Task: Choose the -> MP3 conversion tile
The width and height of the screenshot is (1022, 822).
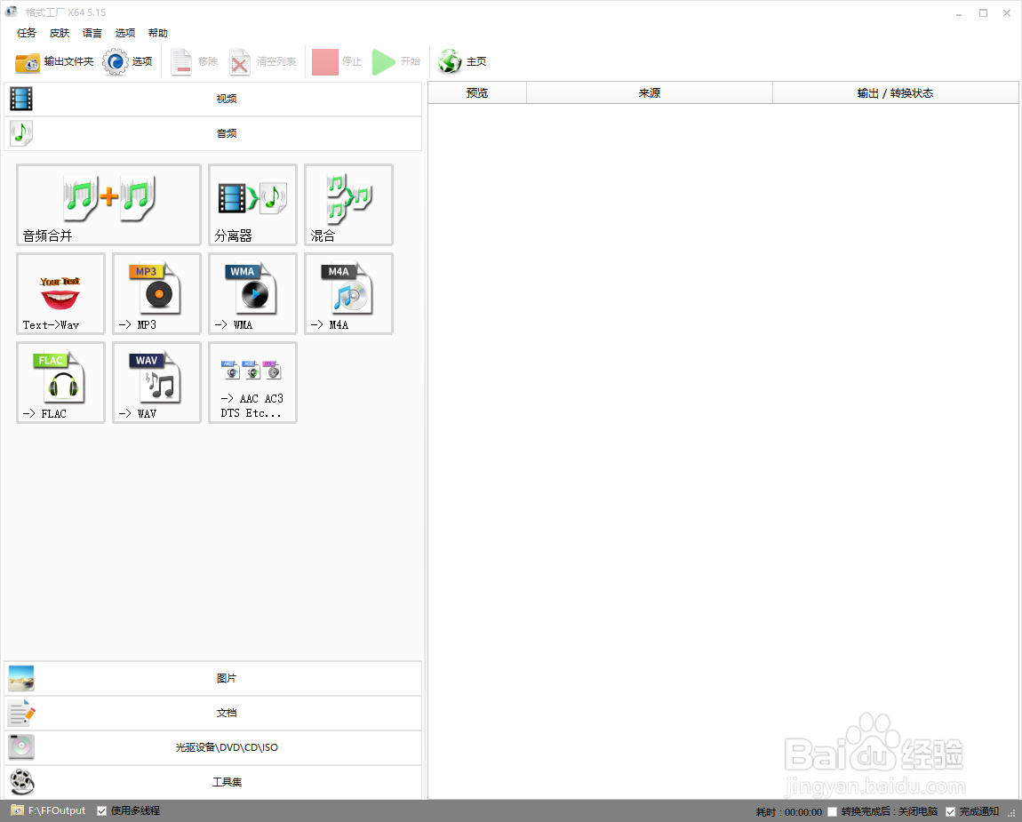Action: [x=156, y=293]
